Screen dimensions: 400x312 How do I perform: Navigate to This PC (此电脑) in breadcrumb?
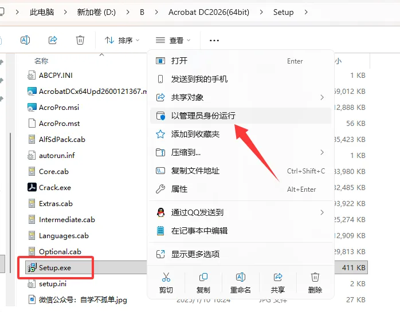click(42, 12)
